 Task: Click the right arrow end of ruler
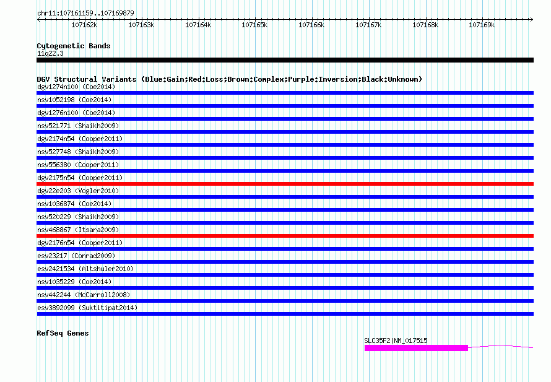pos(531,20)
